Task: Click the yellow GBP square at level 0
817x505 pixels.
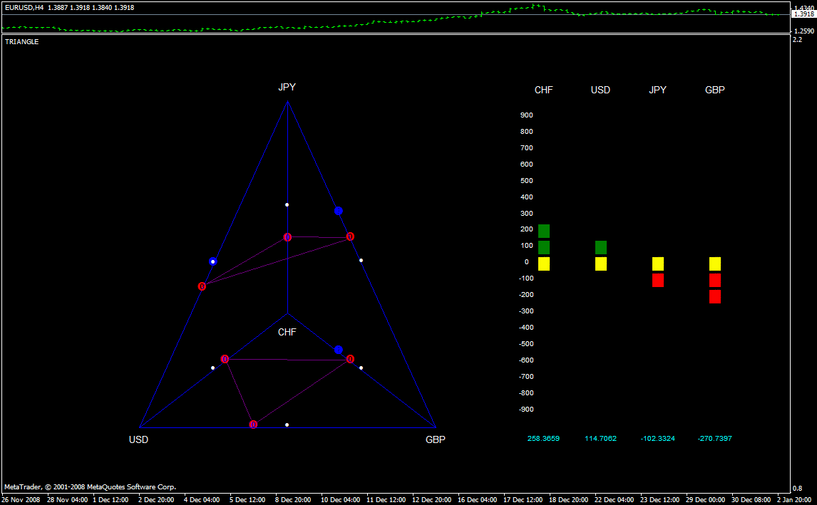Action: pyautogui.click(x=715, y=264)
